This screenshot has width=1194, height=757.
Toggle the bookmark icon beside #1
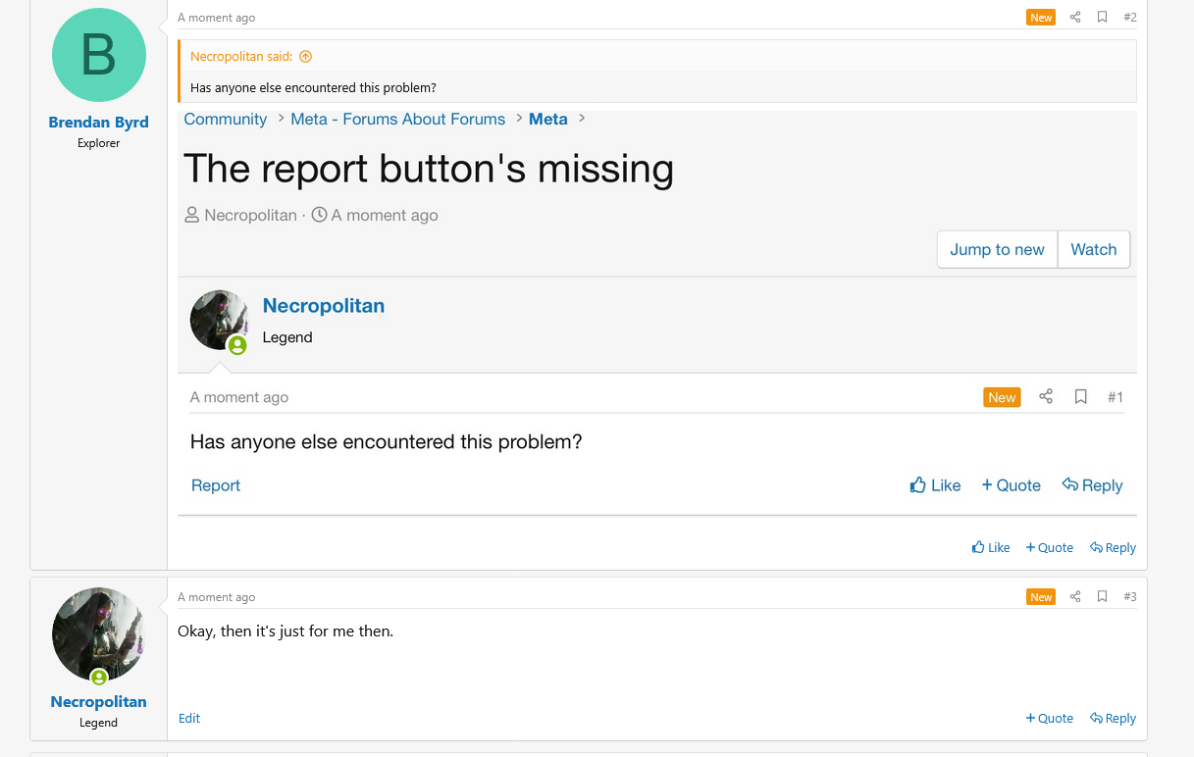(1080, 397)
